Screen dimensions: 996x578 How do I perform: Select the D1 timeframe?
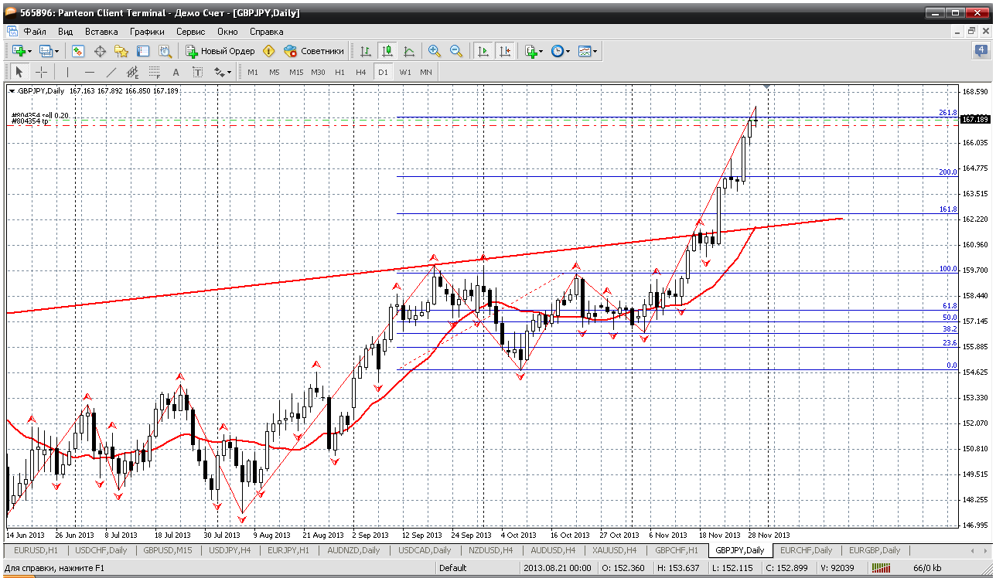click(x=383, y=72)
